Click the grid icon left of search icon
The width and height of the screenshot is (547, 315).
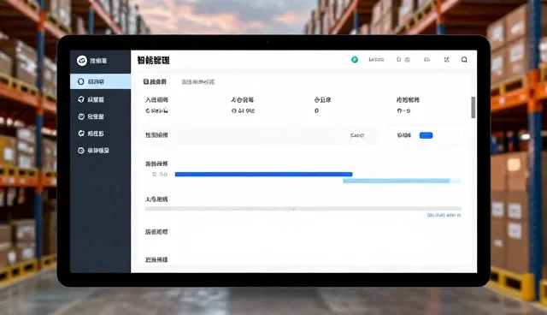[x=446, y=60]
